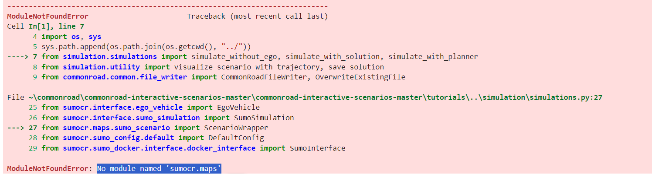The image size is (652, 174).
Task: Click the arrow marker pointing at line 7
Action: [18, 57]
